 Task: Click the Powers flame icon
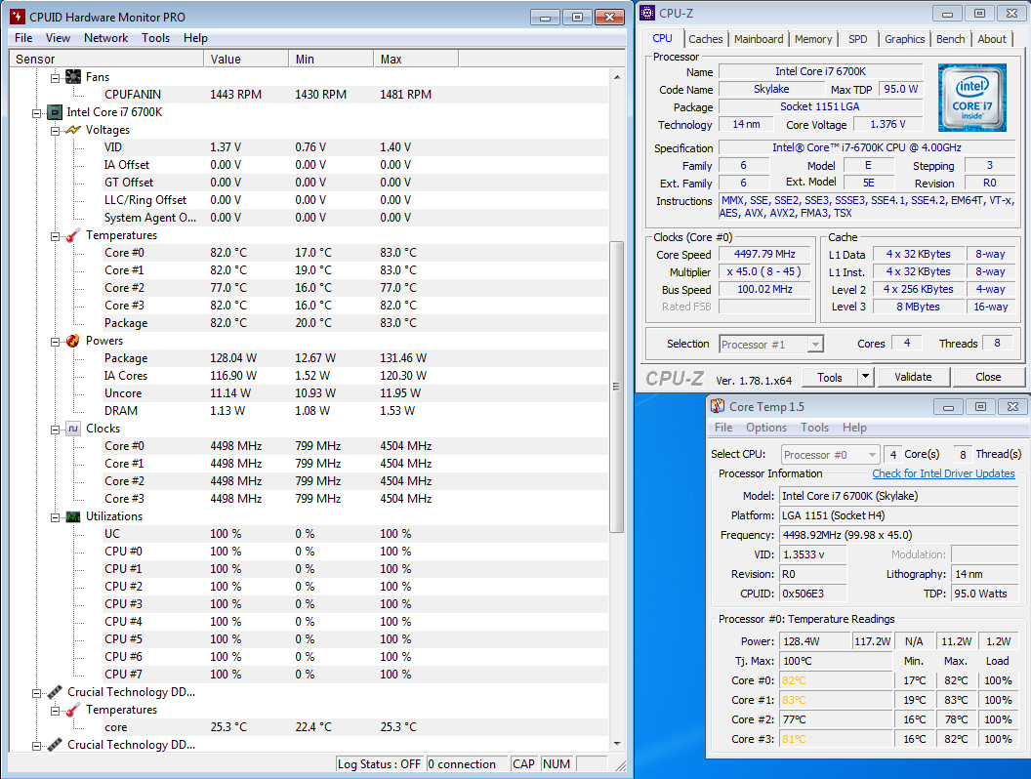tap(73, 341)
